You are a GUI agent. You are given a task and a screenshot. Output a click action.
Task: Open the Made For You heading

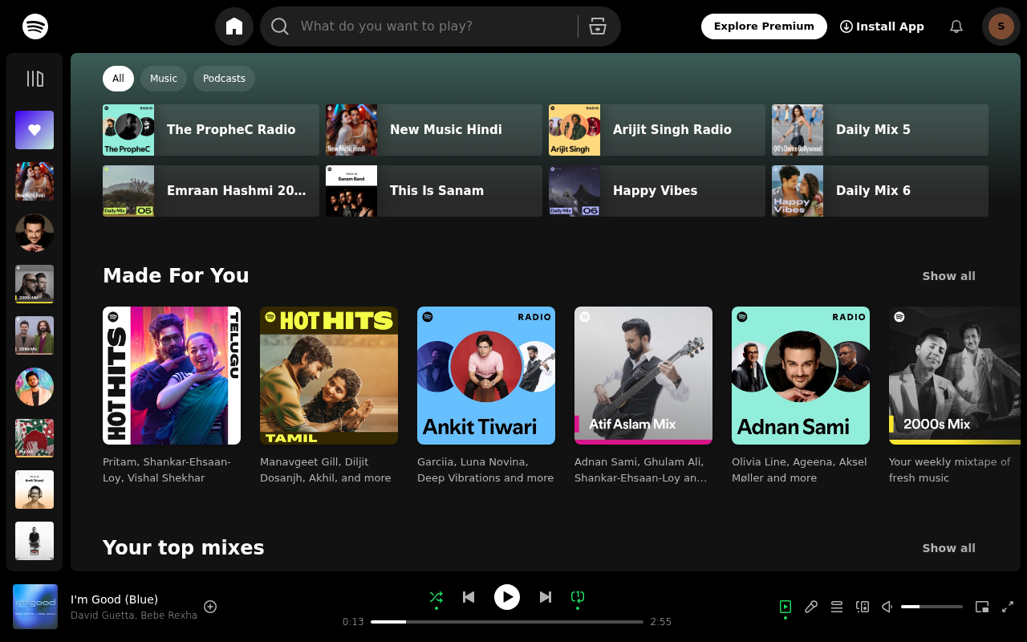pos(176,275)
